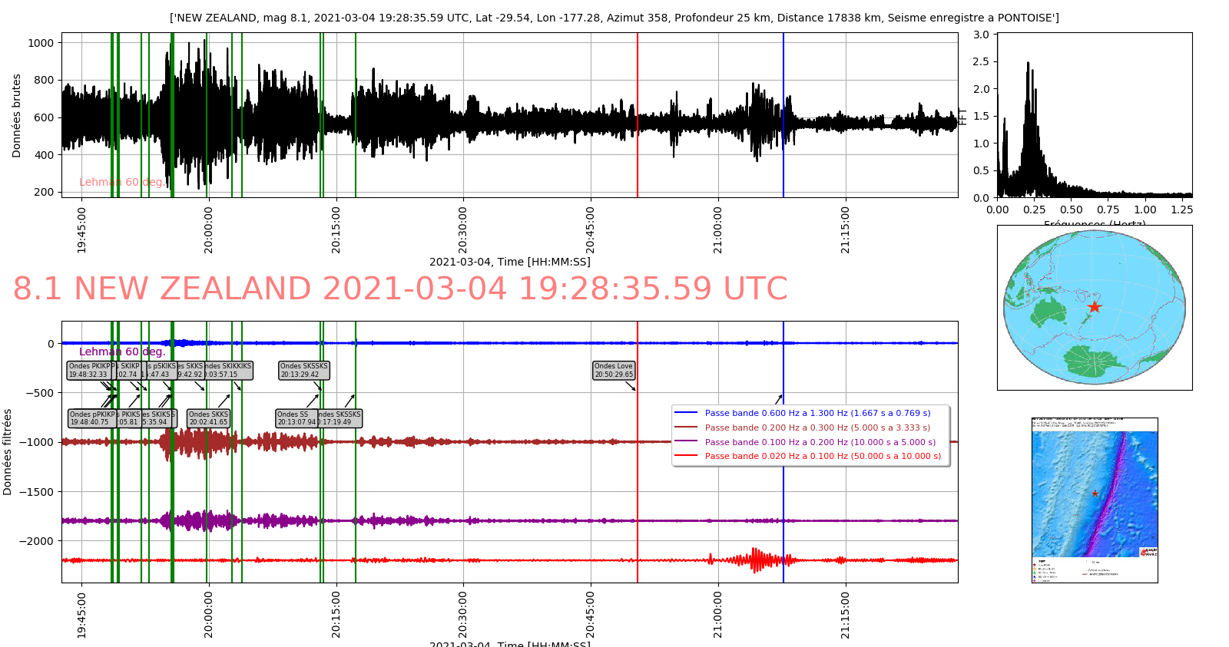The height and width of the screenshot is (647, 1229).
Task: Select the 0.200 Hz a 0.300 Hz legend entry
Action: click(x=817, y=427)
